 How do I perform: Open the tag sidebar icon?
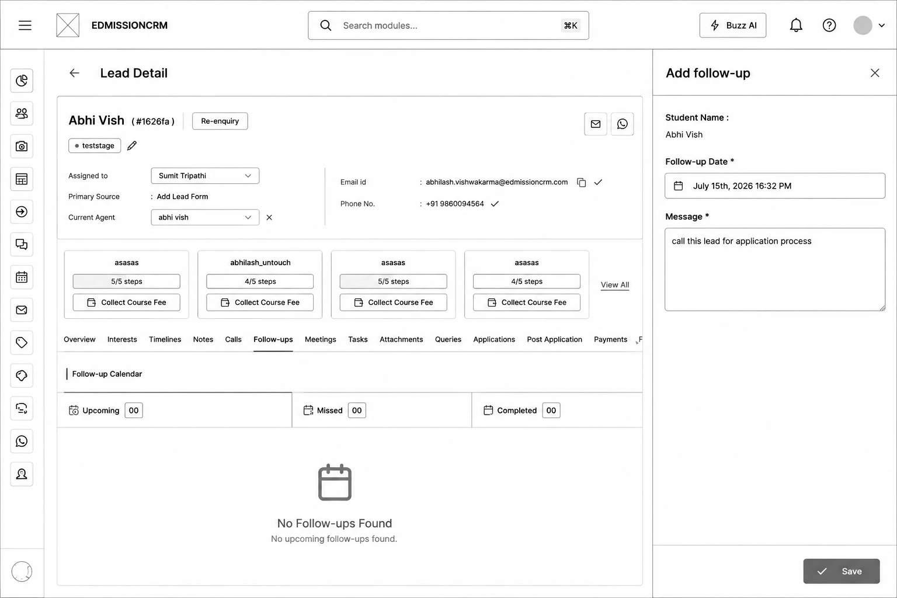click(22, 342)
